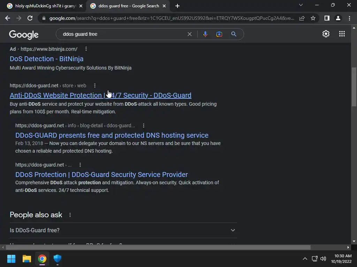
Task: Open Chrome three-dot menu
Action: click(349, 18)
